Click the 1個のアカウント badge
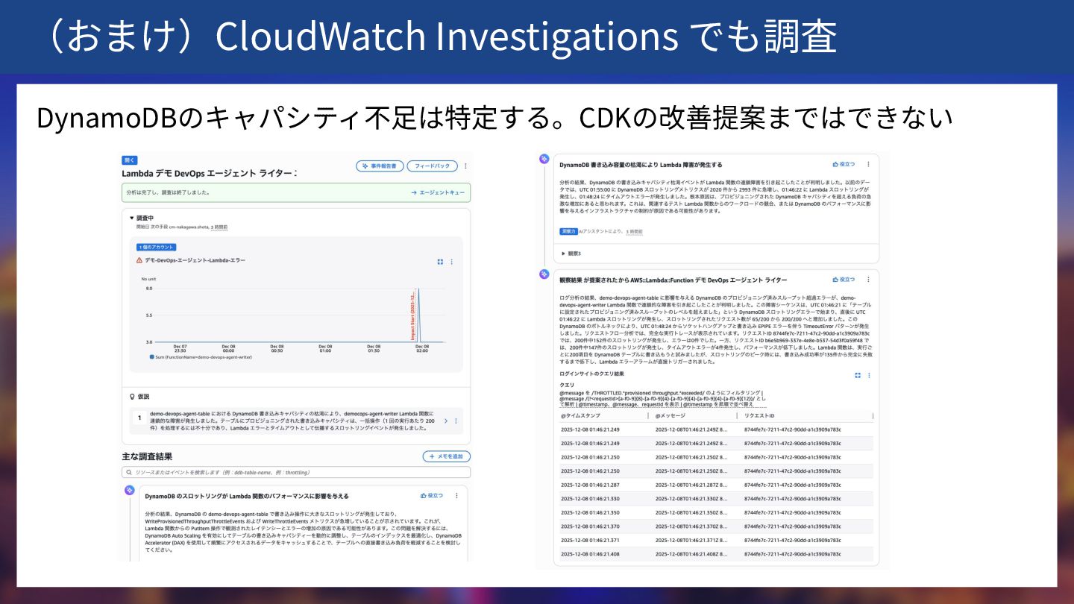Screen dimensions: 1074x604 coord(156,247)
